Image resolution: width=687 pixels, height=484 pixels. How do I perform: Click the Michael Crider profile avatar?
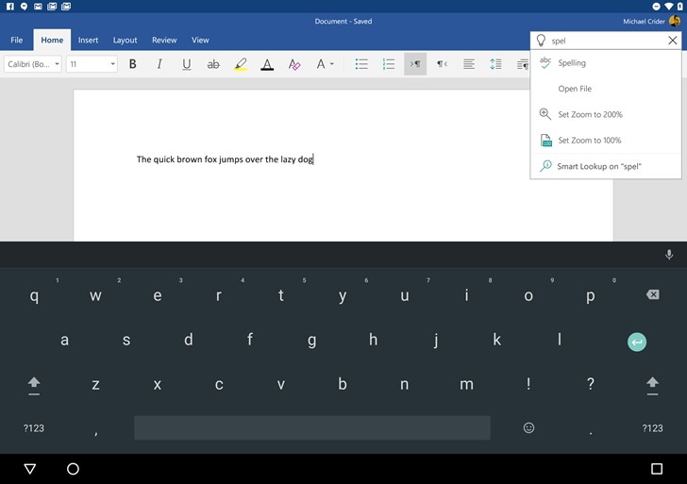point(675,21)
